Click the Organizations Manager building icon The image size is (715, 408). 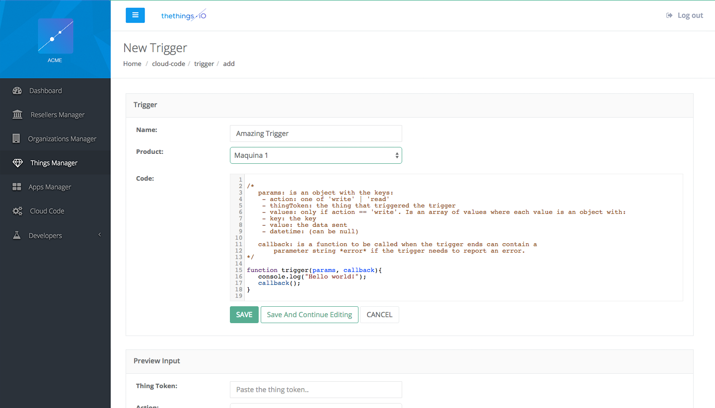point(16,138)
